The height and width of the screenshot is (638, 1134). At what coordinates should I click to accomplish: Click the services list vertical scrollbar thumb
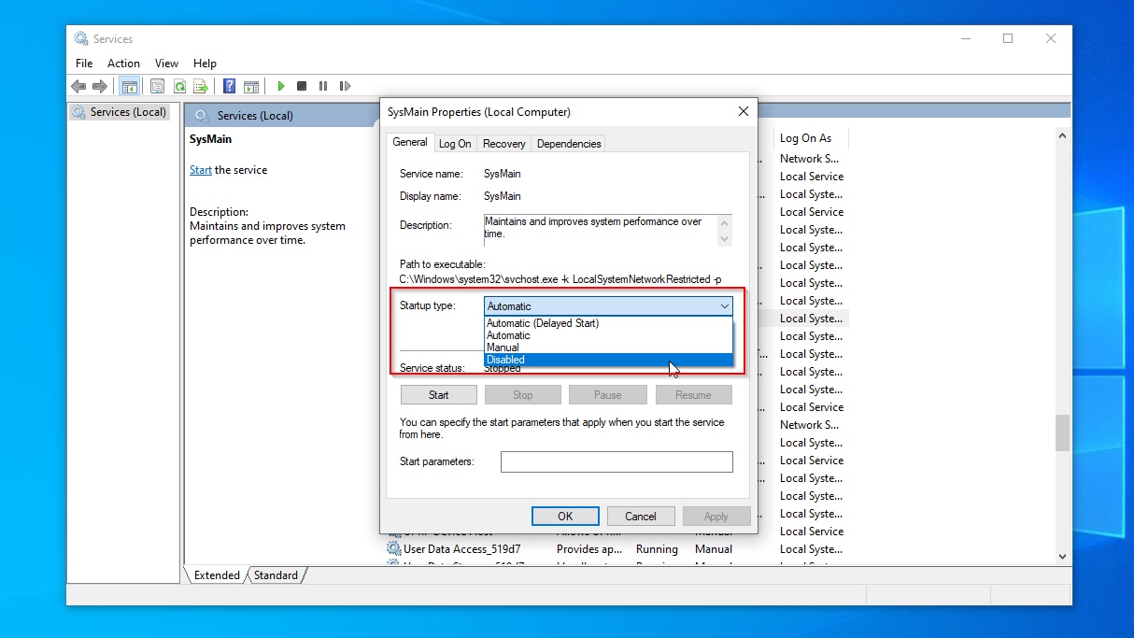pyautogui.click(x=1063, y=433)
